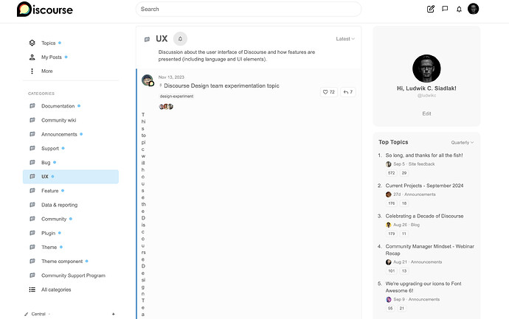Open the Quarterly period dropdown
The image size is (509, 319).
point(462,142)
